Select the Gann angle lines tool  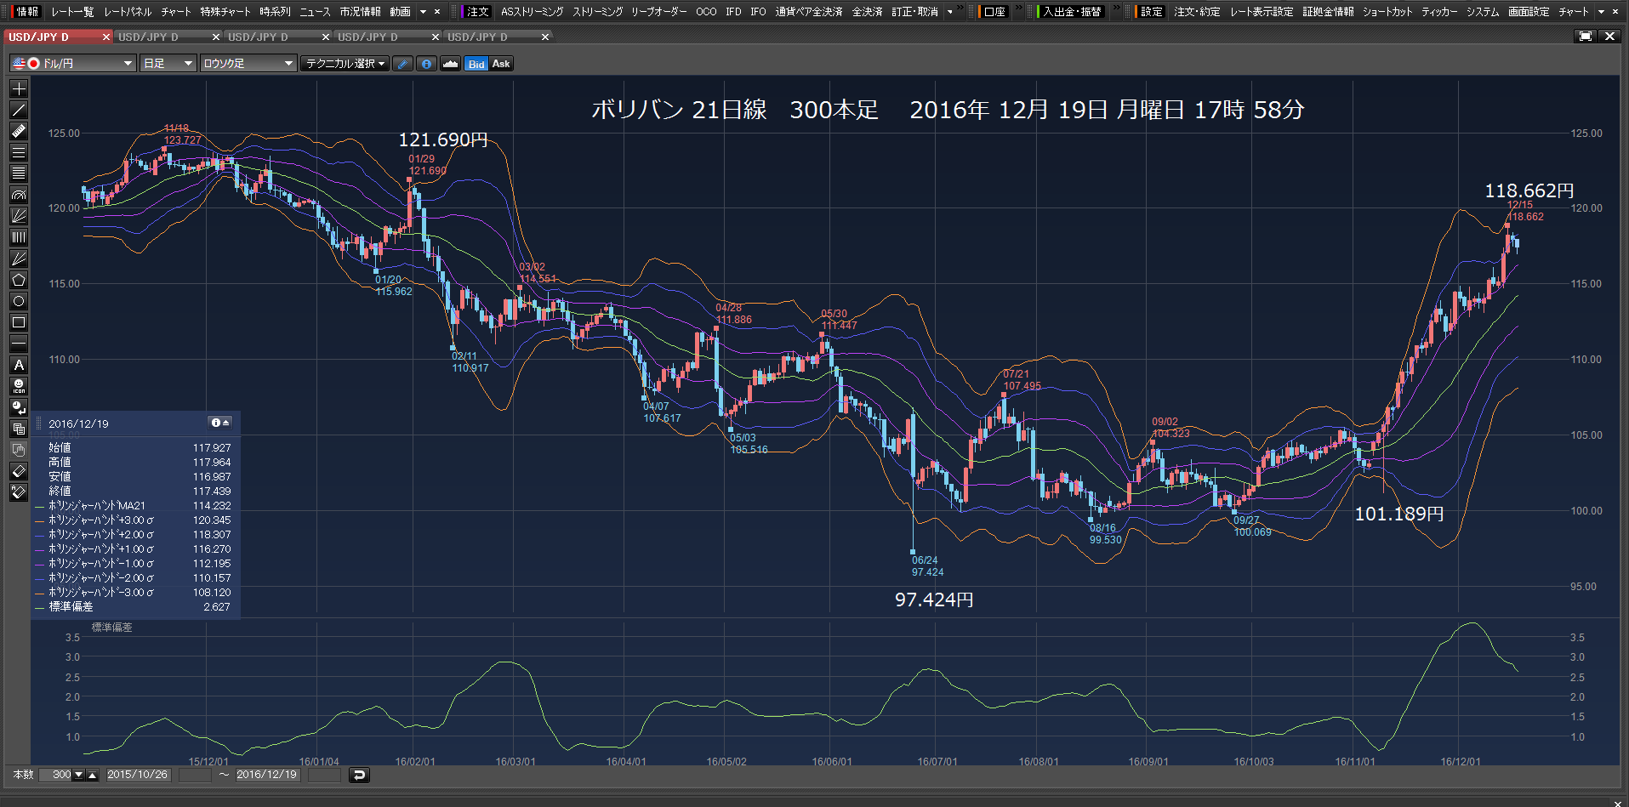coord(19,259)
